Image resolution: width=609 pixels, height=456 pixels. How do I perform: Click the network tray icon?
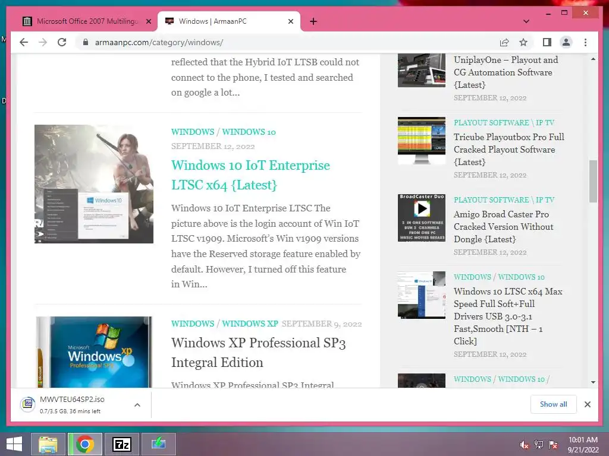point(539,445)
